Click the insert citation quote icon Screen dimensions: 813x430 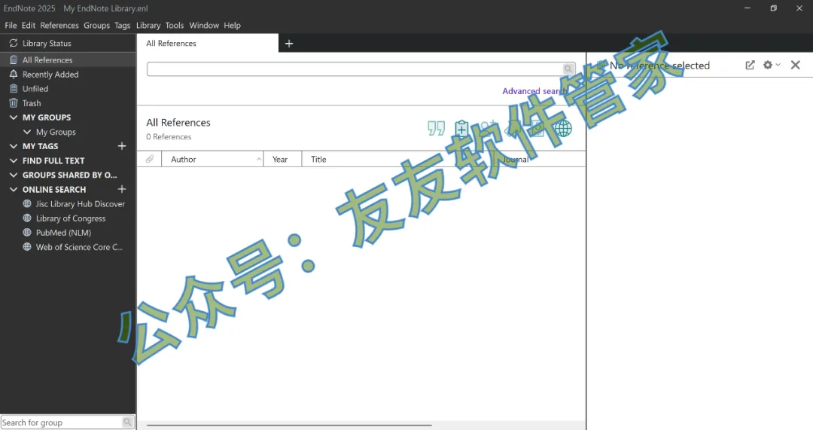click(436, 128)
